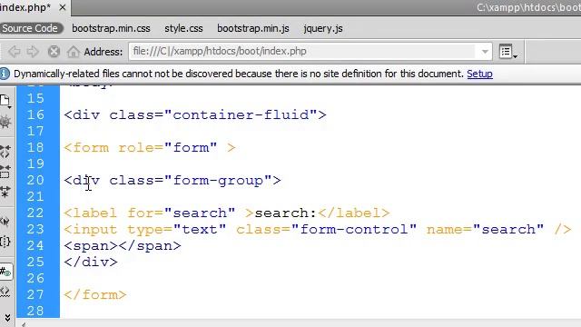Click the Collapse Selection icon
This screenshot has height=327, width=581.
[5, 172]
